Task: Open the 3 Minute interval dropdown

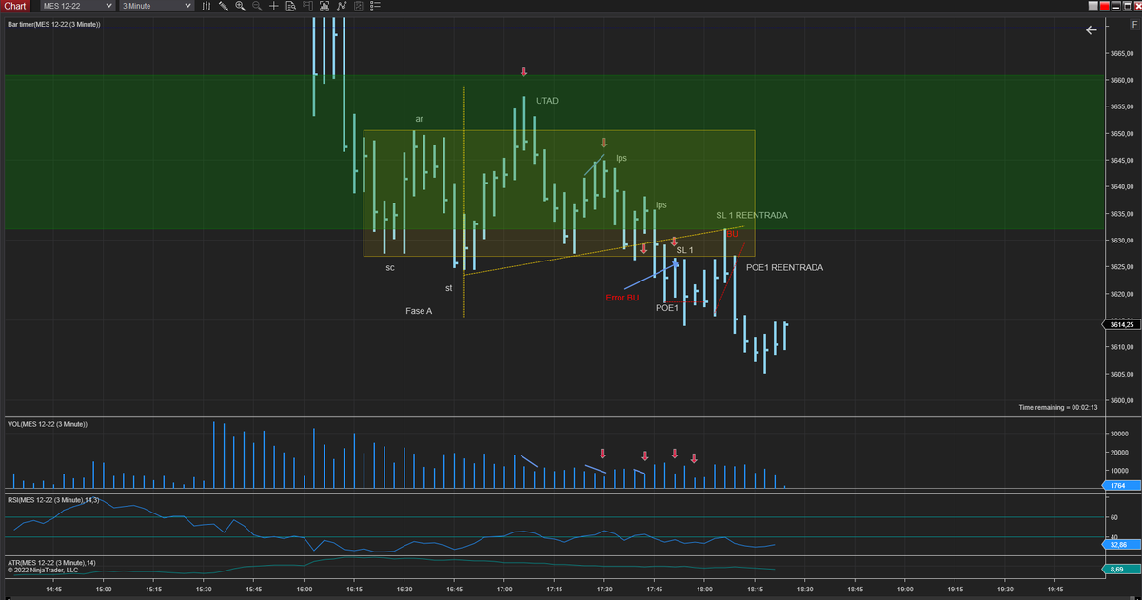Action: [156, 6]
